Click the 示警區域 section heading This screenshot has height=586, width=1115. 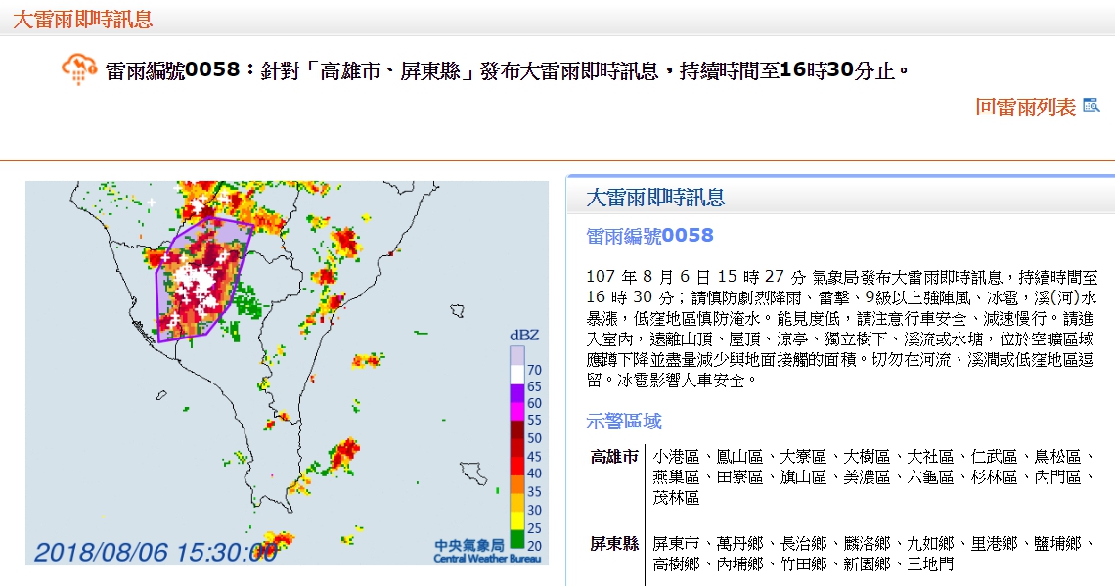(624, 422)
